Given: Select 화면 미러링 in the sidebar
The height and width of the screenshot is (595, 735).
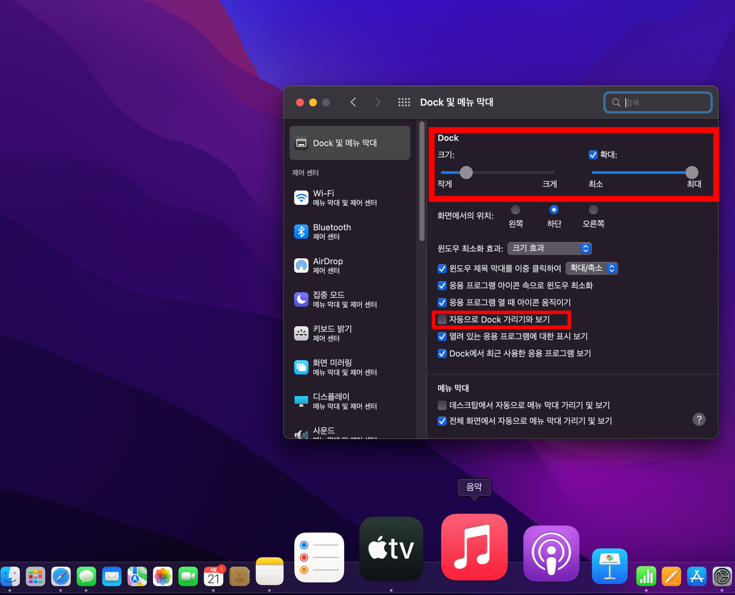Looking at the screenshot, I should tap(350, 367).
